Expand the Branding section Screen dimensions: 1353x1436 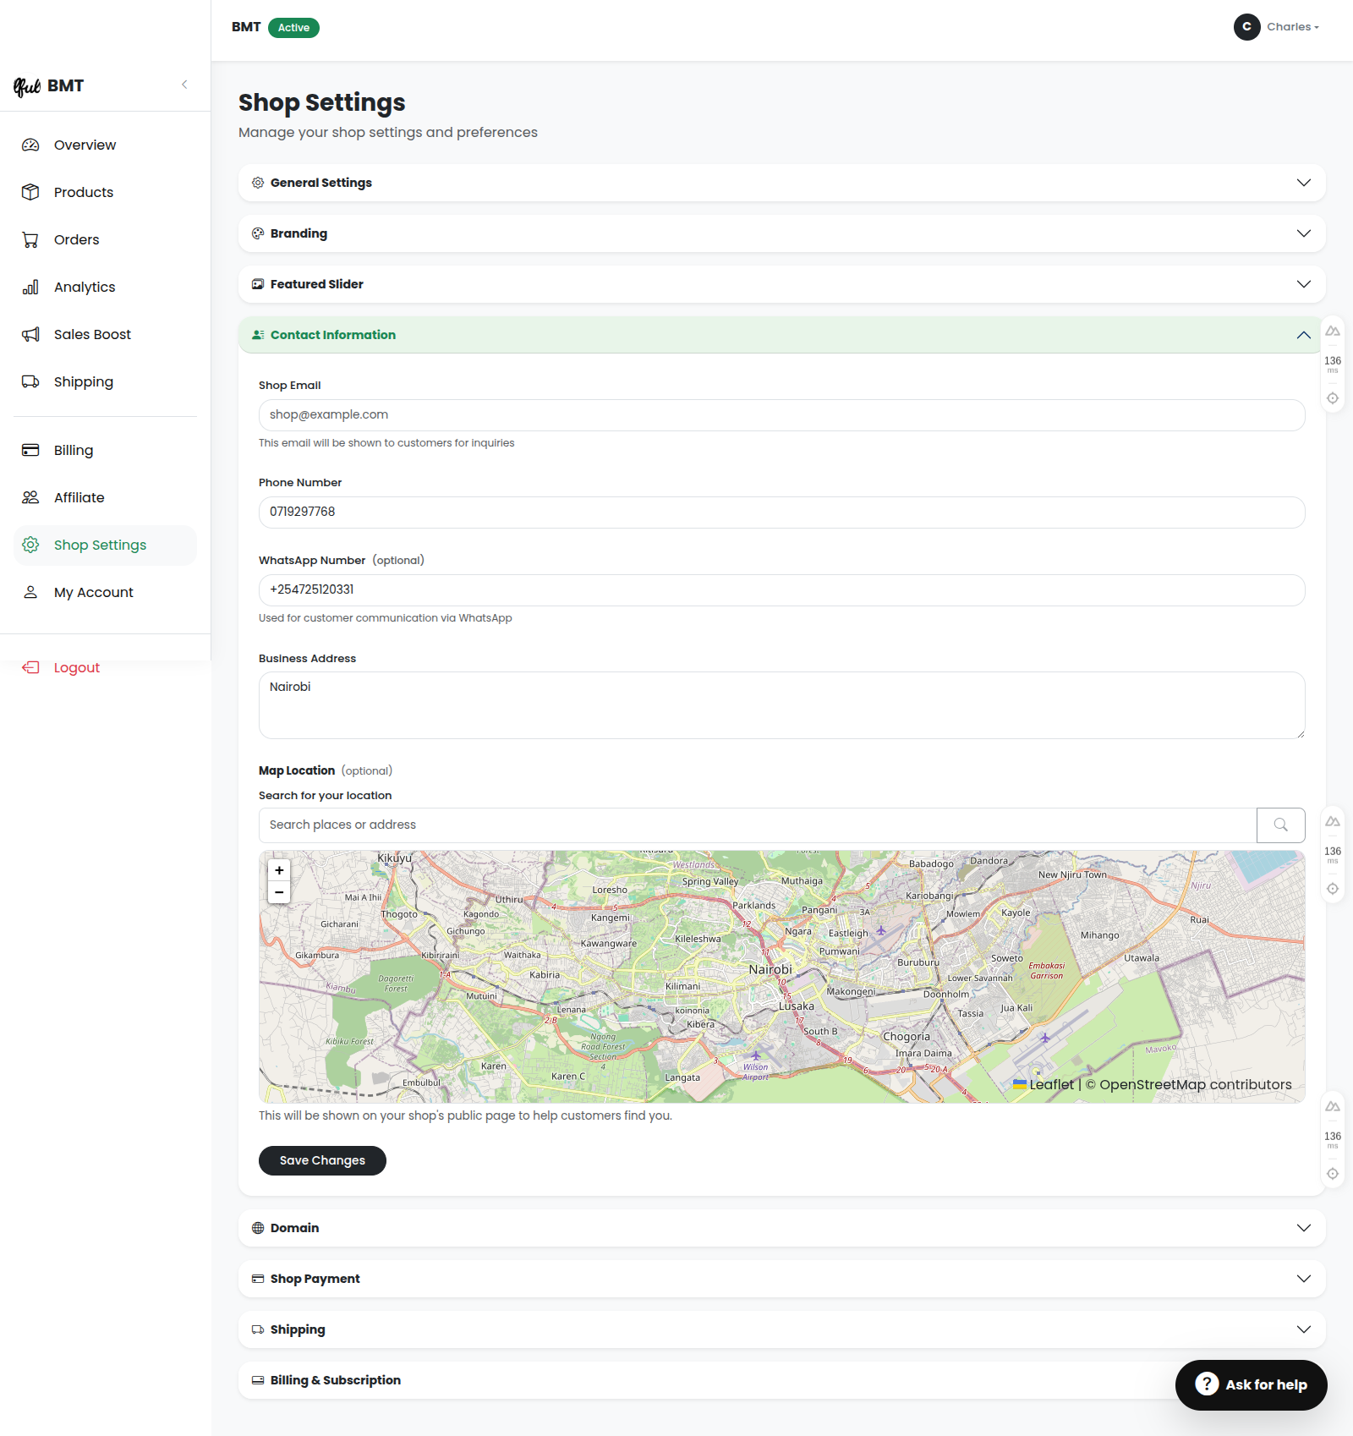pos(781,233)
